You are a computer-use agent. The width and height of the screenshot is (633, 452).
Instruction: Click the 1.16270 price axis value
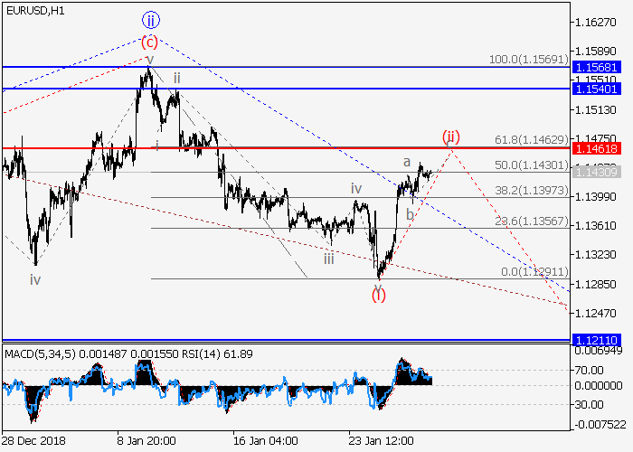(x=595, y=22)
